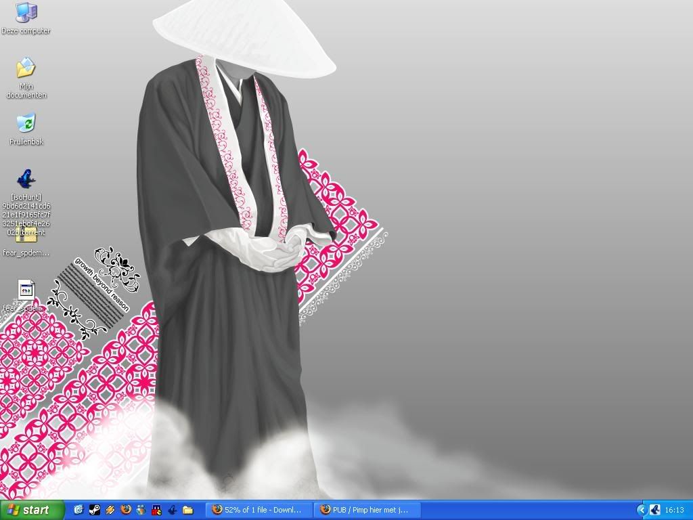This screenshot has width=693, height=520.
Task: Switch to 'PUB / Pimp hier met j...' taskbar window
Action: (x=367, y=510)
